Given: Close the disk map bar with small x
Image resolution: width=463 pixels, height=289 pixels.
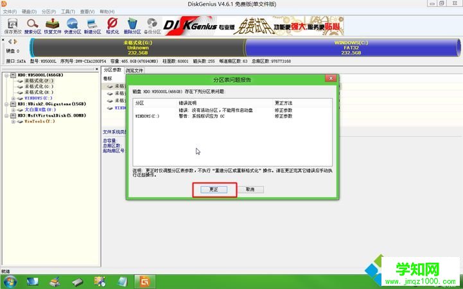Looking at the screenshot, I should point(3,40).
